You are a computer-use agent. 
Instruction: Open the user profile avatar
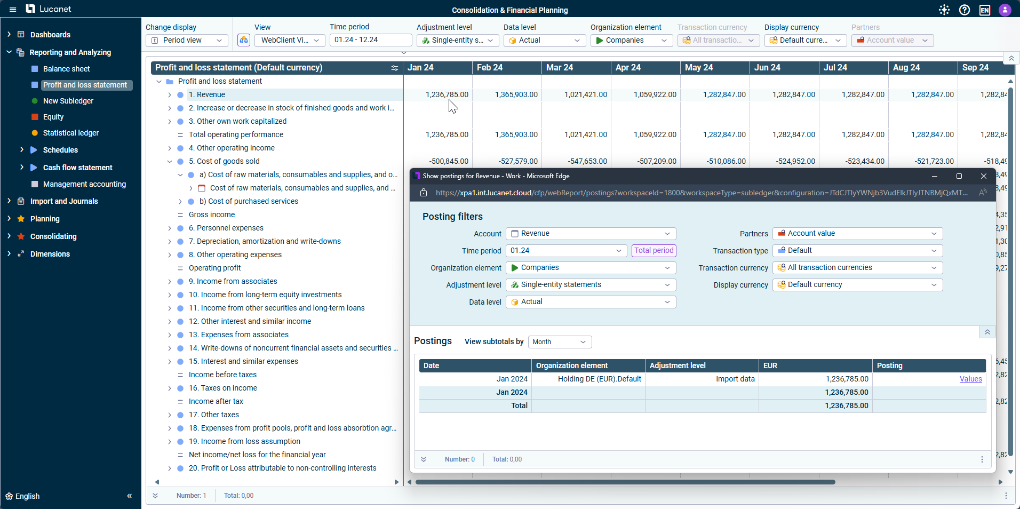[x=1005, y=10]
